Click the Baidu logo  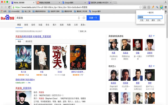click(8, 17)
